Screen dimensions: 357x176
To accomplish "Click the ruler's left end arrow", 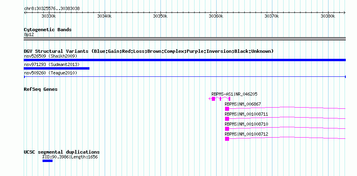I will (x=25, y=12).
